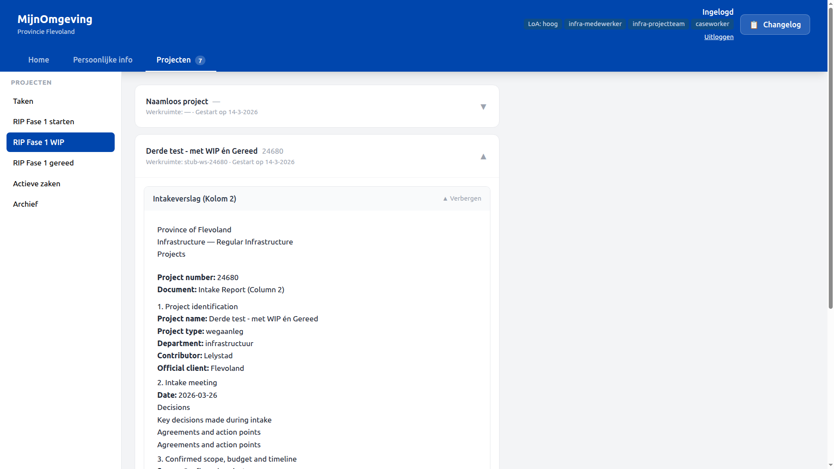Click the Uitloggen link
The image size is (834, 469).
(x=718, y=36)
